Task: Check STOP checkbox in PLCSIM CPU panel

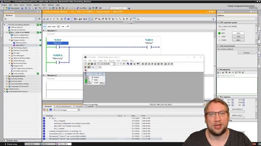Action: coord(93,83)
